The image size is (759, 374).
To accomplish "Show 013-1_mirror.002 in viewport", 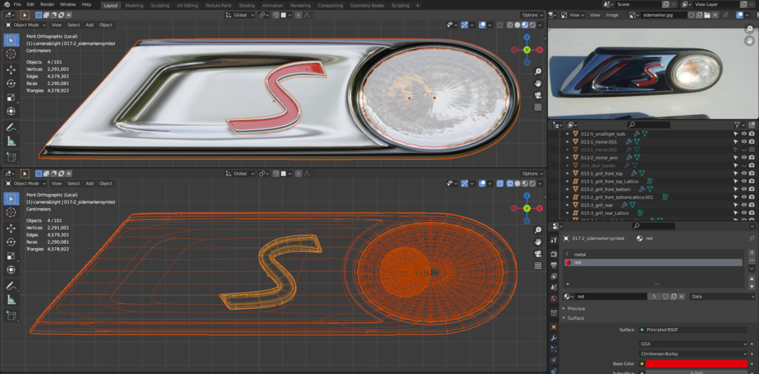I will (x=743, y=150).
